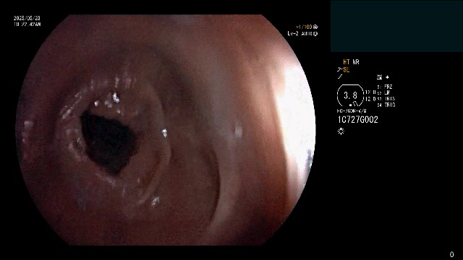
Task: Select the S1 FRZ switch label
Action: coord(385,87)
